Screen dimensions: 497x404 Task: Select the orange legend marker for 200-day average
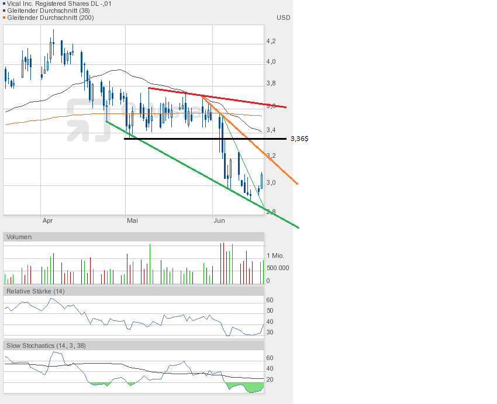point(4,18)
